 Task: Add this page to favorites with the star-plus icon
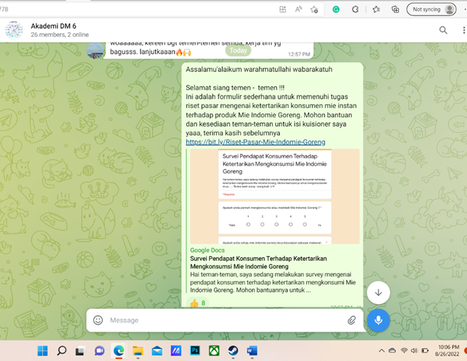[x=314, y=10]
